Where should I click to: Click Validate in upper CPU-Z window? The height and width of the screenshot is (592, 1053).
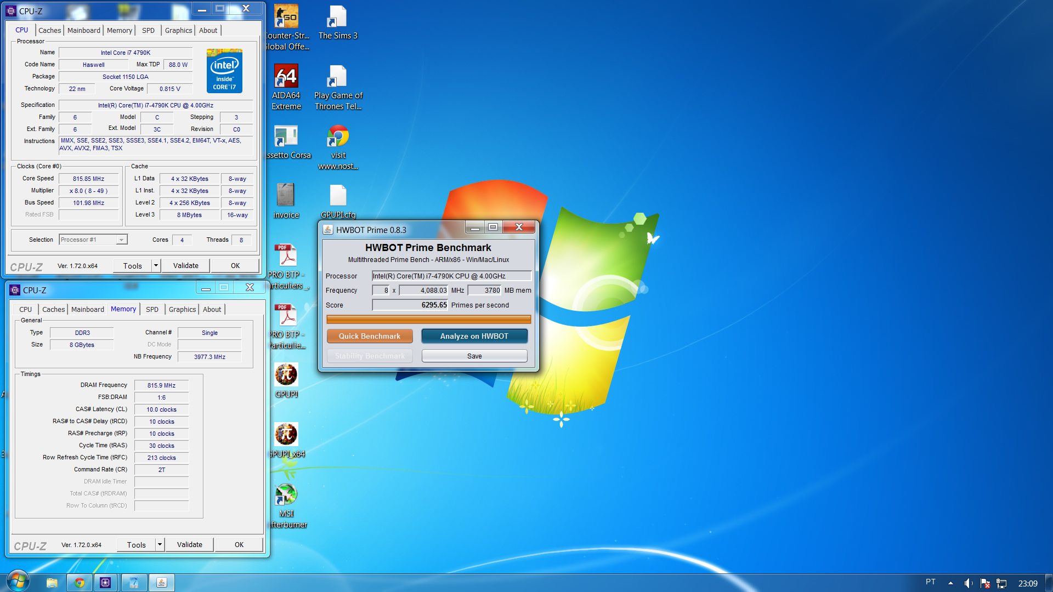186,266
